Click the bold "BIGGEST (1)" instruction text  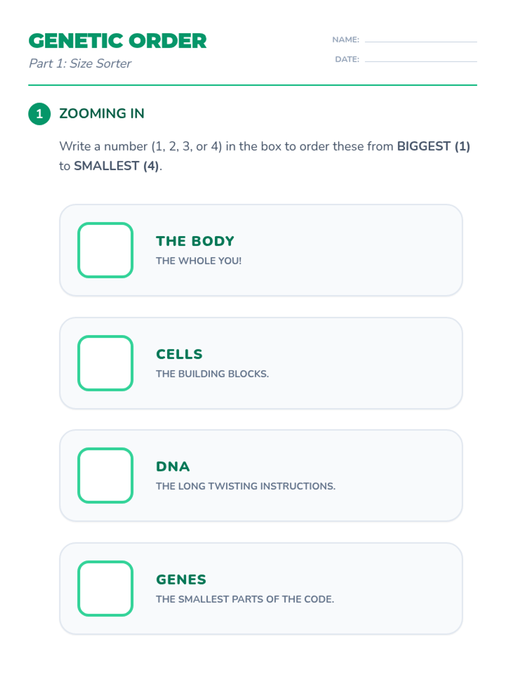433,146
